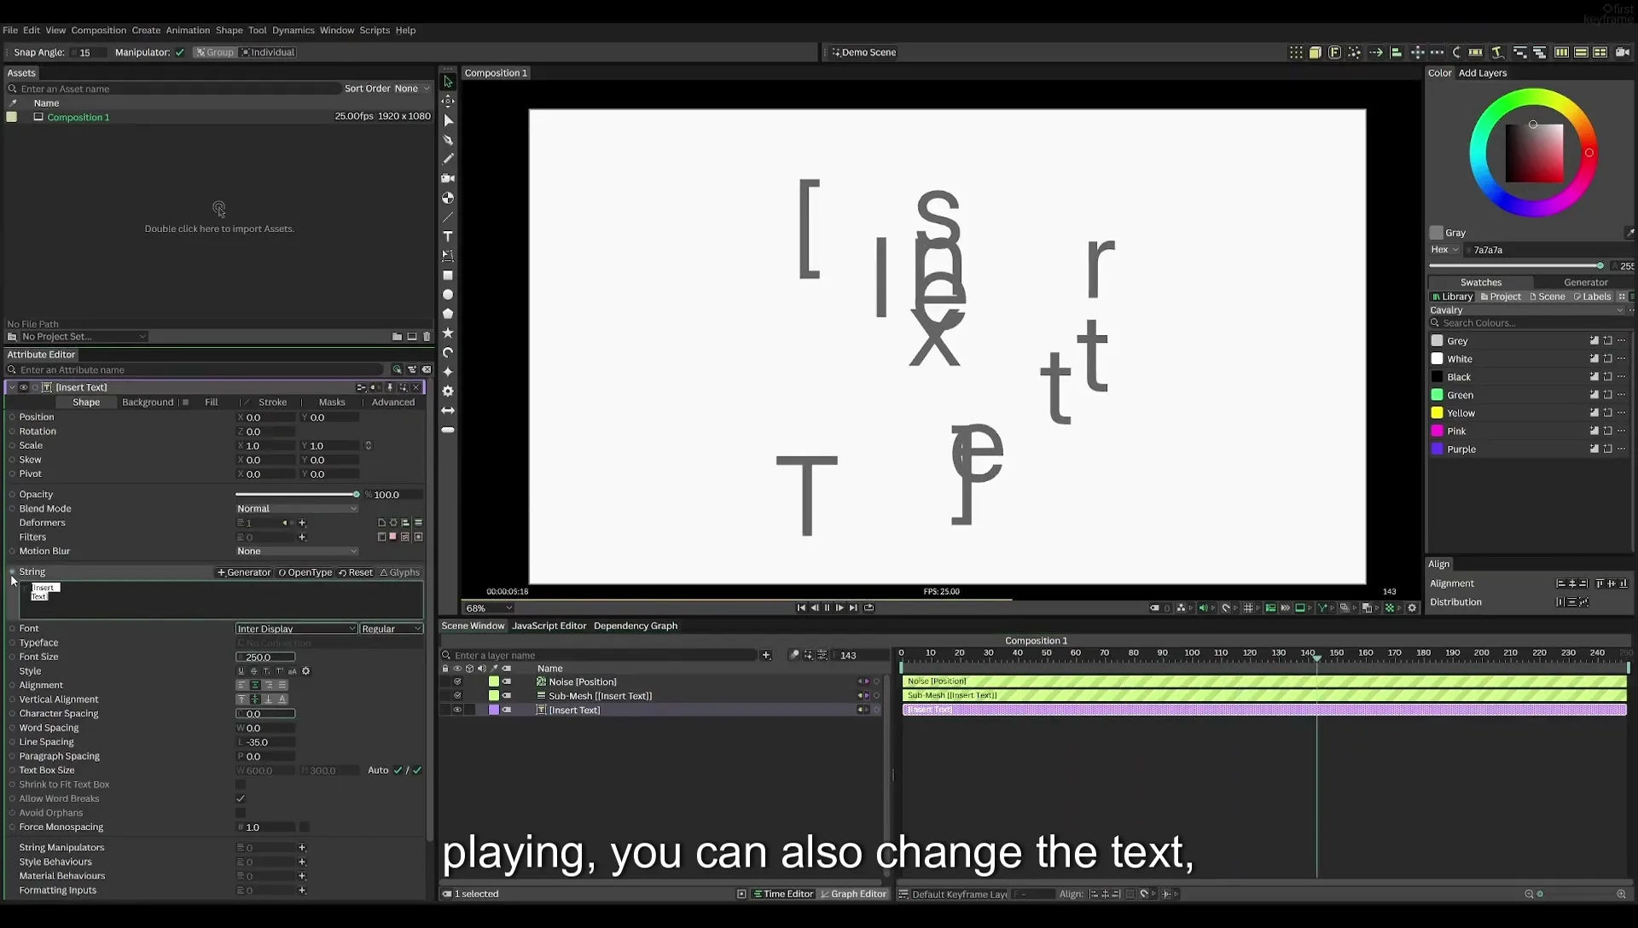
Task: Add a Deformer with the plus icon
Action: (x=302, y=523)
